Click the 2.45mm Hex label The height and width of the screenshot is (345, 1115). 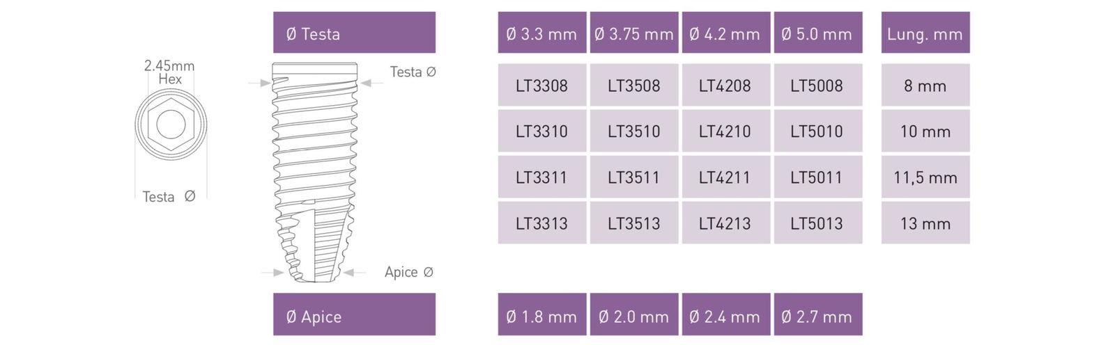169,72
